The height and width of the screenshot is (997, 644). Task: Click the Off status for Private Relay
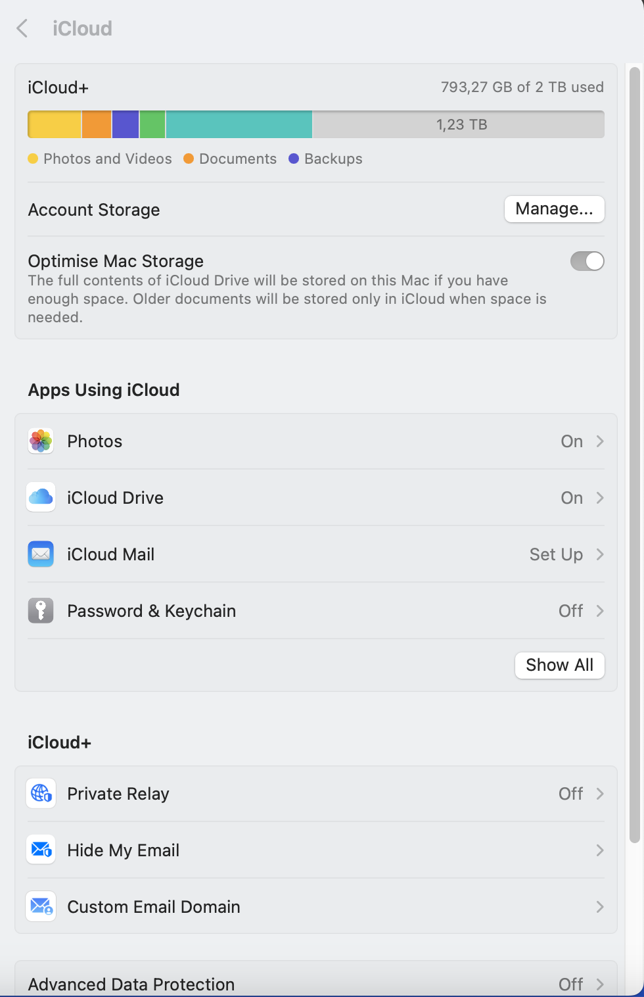[x=570, y=794]
